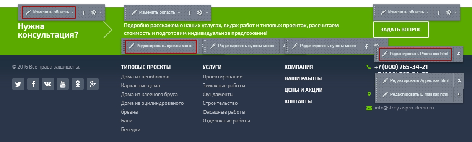Open 'Услуги' footer menu heading
472x142 pixels.
pyautogui.click(x=212, y=67)
